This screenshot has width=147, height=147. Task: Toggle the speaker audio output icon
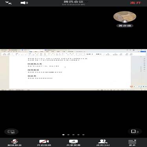pyautogui.click(x=24, y=3)
